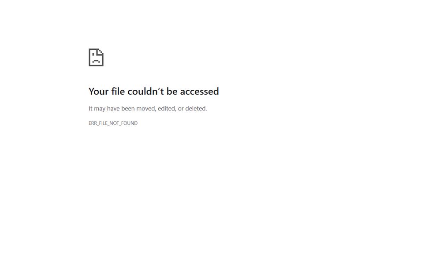Screen dimensions: 421x264
Task: Click the word "couldn't" in the heading
Action: (145, 91)
